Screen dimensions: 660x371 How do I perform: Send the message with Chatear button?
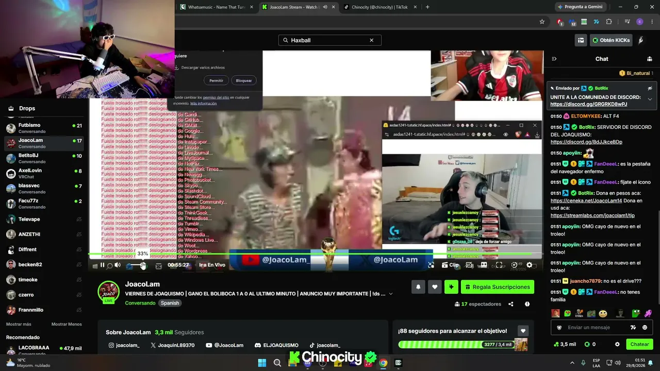639,344
